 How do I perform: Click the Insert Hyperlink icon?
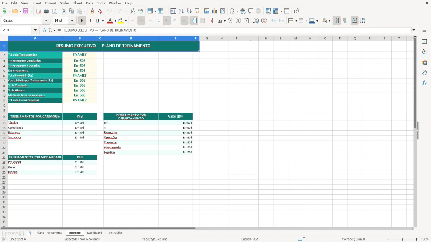(243, 11)
